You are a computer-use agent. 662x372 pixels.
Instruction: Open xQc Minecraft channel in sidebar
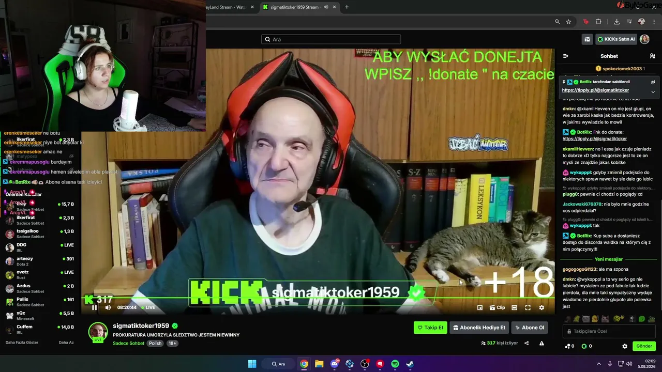pos(40,315)
